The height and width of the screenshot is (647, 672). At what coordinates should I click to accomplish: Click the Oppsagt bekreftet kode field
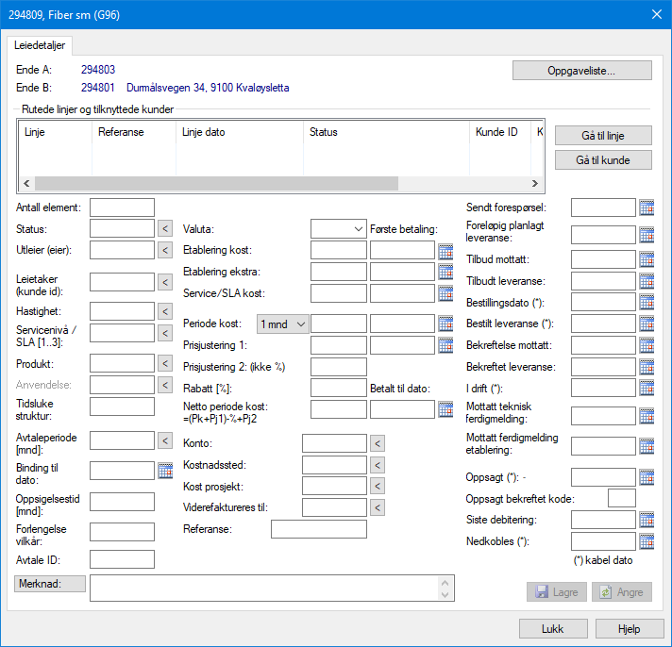pyautogui.click(x=621, y=498)
